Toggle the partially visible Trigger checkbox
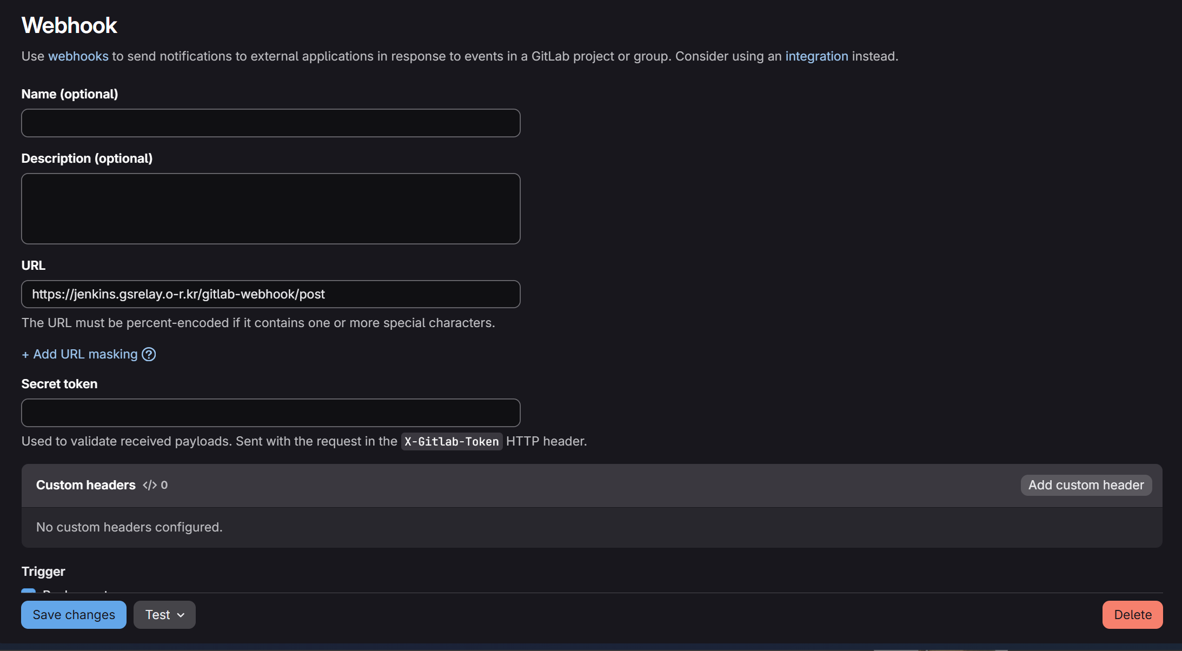1182x651 pixels. (x=28, y=590)
